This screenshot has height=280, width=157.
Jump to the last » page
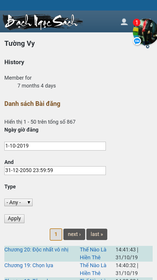click(97, 234)
